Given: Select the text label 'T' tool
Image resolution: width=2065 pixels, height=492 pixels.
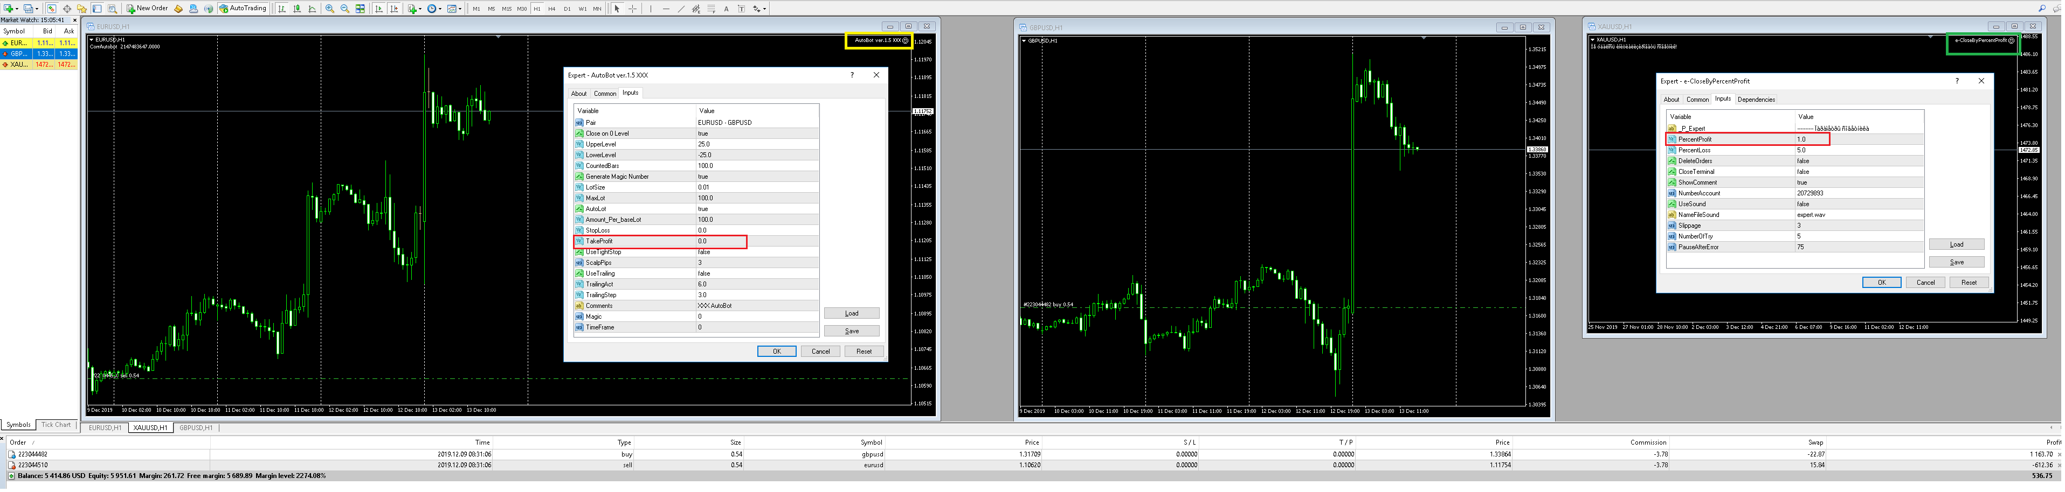Looking at the screenshot, I should [742, 9].
